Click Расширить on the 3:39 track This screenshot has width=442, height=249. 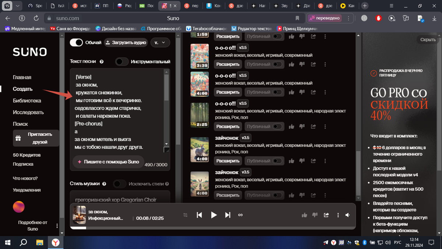click(x=228, y=64)
